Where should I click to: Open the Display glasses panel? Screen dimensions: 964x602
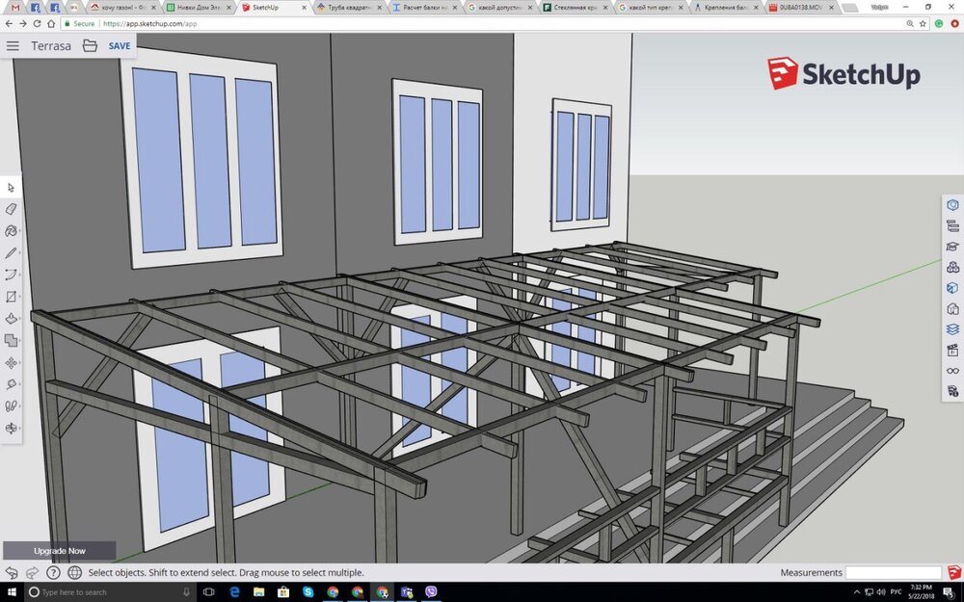pyautogui.click(x=952, y=371)
